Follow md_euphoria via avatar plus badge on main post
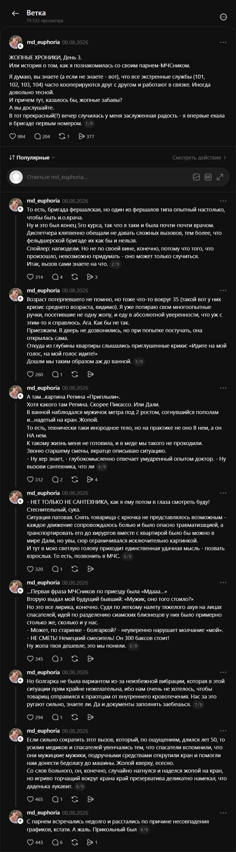 [x=21, y=46]
